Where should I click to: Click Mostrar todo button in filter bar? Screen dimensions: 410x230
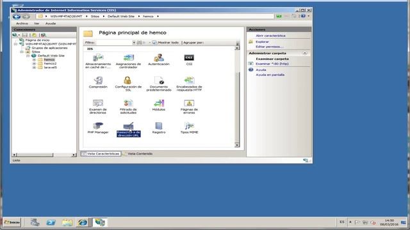[x=165, y=43]
